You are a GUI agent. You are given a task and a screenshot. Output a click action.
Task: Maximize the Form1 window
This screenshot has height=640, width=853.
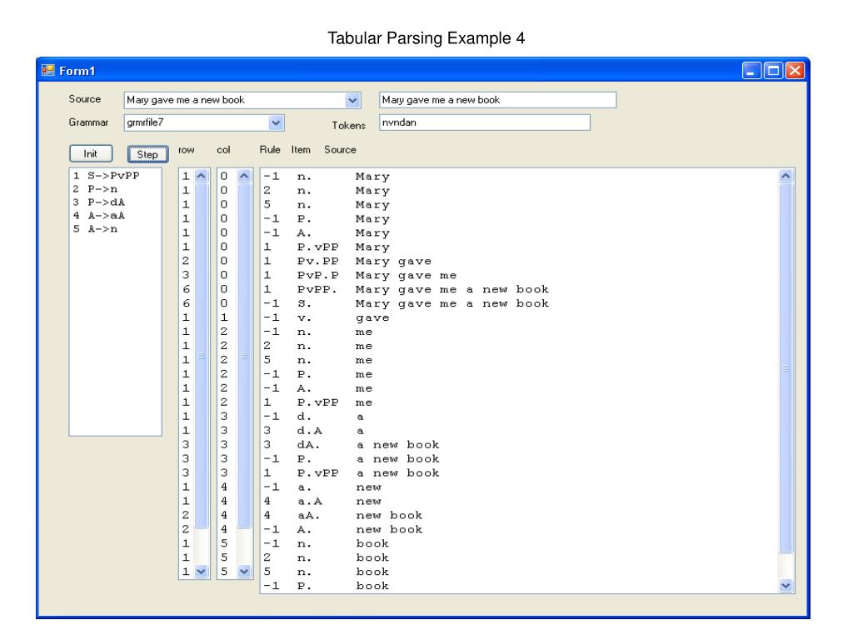(x=773, y=71)
